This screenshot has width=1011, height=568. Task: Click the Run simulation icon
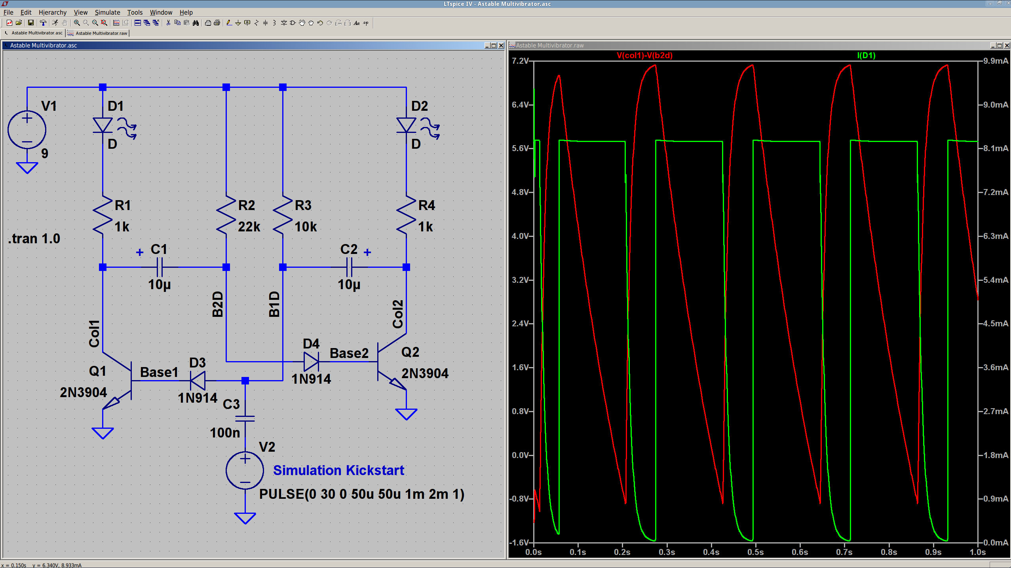click(x=55, y=23)
